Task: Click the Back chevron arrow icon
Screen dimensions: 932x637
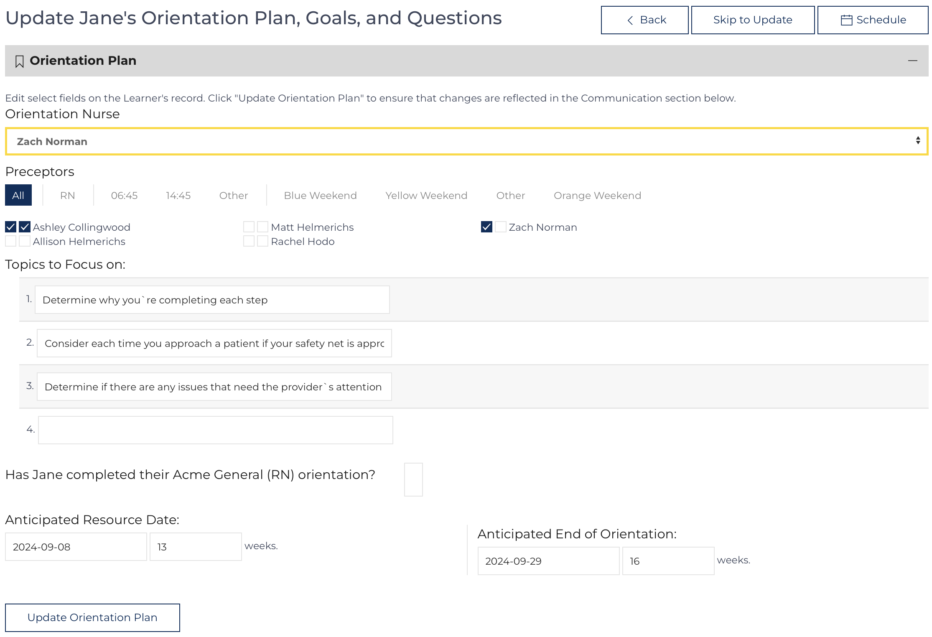Action: tap(630, 20)
